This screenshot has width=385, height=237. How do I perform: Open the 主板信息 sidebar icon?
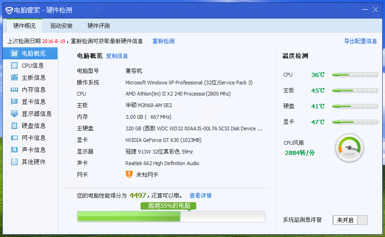click(x=14, y=77)
